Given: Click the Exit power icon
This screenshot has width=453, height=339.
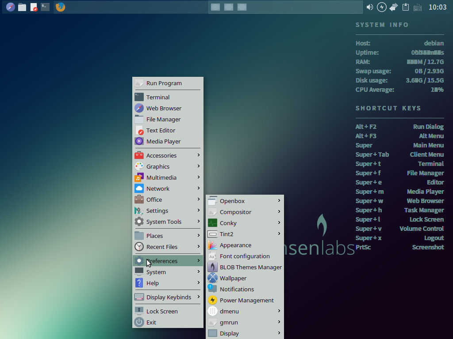Looking at the screenshot, I should [x=139, y=322].
